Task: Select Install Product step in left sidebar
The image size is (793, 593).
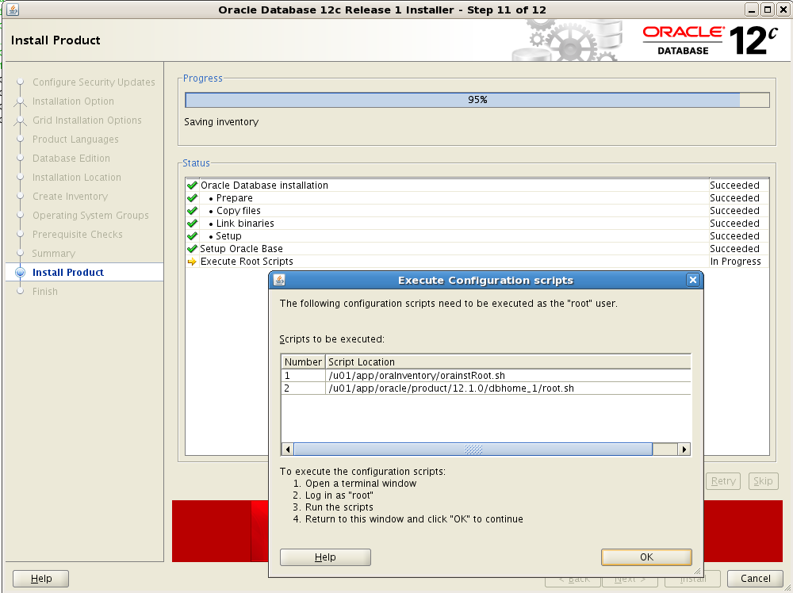Action: click(x=68, y=272)
